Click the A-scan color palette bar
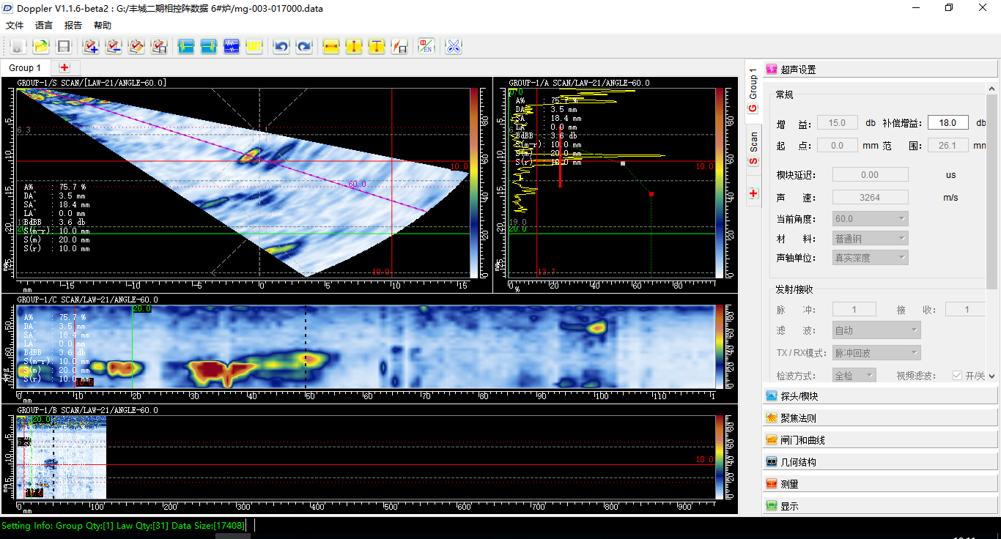This screenshot has width=1001, height=539. pos(720,182)
